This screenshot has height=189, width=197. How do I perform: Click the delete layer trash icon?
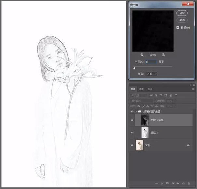pos(189,184)
